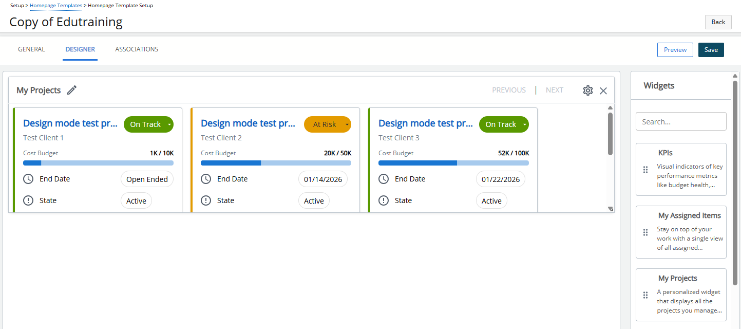This screenshot has height=329, width=741.
Task: Open the My Projects widget settings gear
Action: pyautogui.click(x=587, y=90)
